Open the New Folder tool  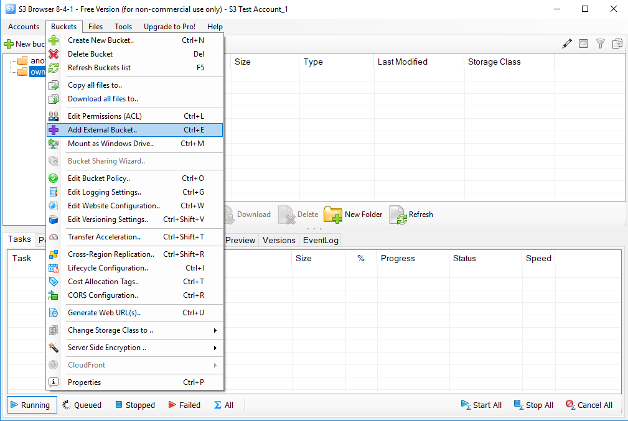coord(352,215)
